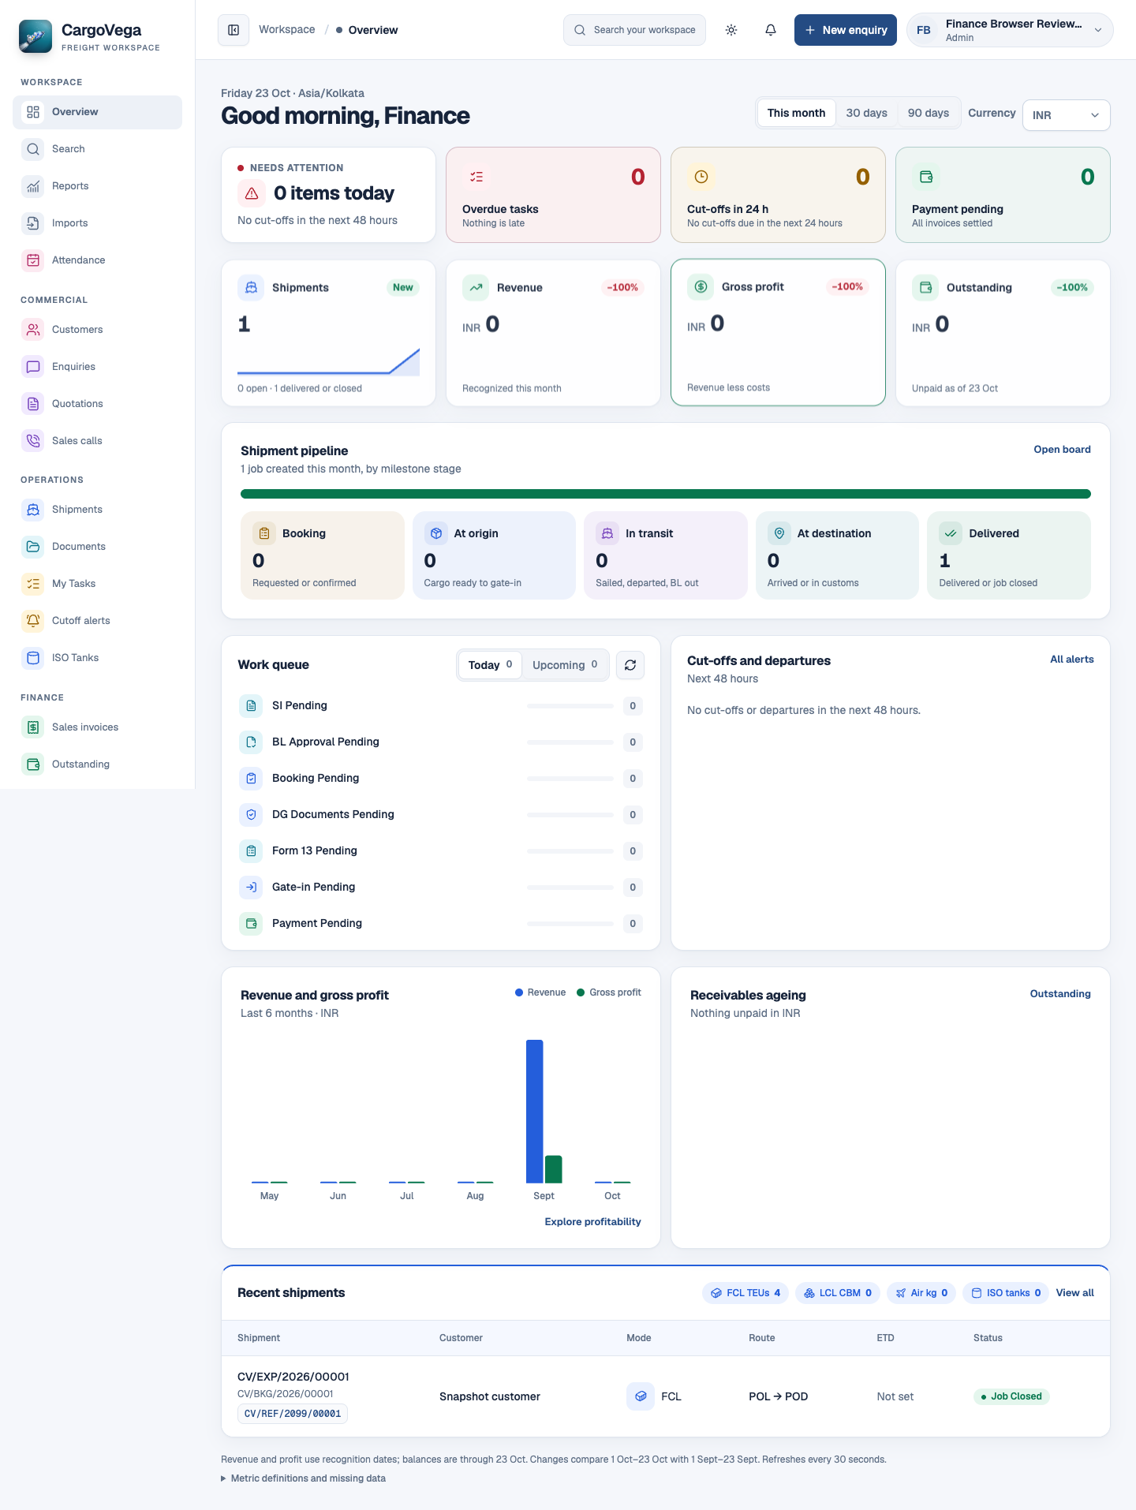
Task: Click the CV/REF/2099/00001 reference tag
Action: 293,1414
